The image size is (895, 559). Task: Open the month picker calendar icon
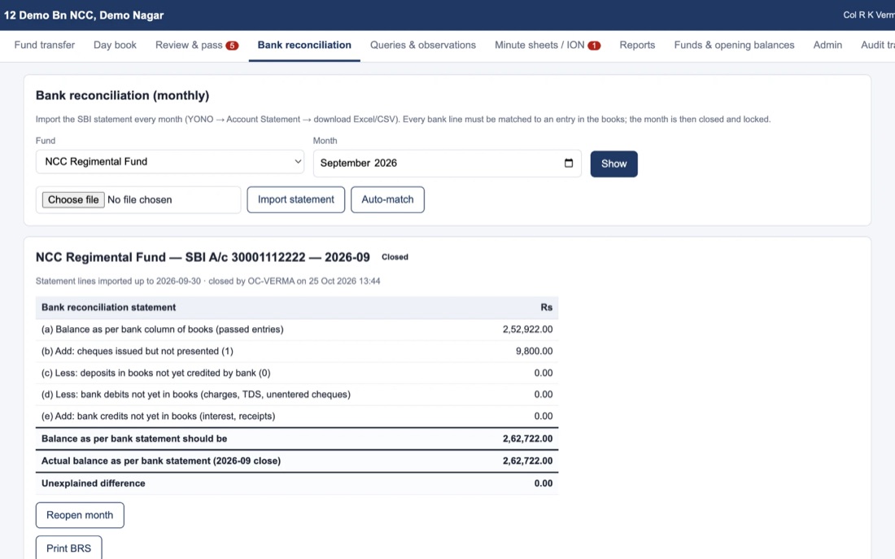(569, 163)
